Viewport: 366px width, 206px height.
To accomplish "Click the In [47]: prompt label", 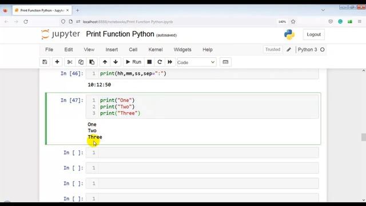I will 72,100.
